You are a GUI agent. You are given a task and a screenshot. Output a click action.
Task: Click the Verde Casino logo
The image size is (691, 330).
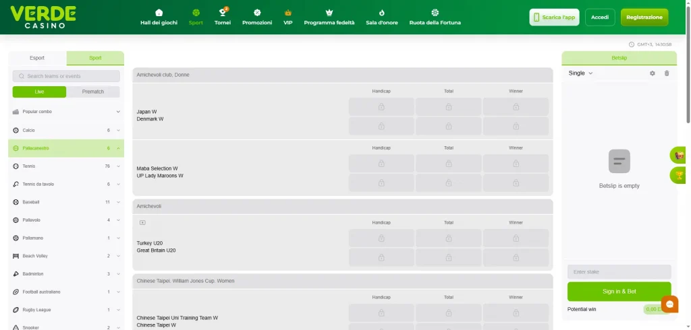pyautogui.click(x=43, y=17)
